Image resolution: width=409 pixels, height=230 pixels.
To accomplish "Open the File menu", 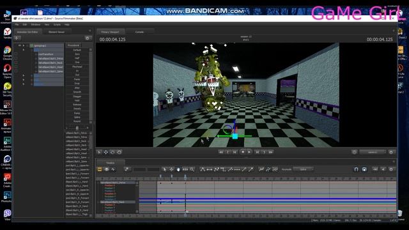I will click(17, 24).
